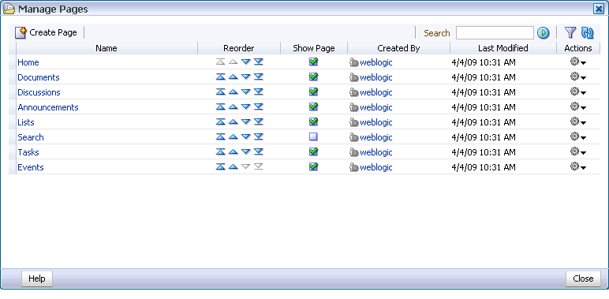
Task: Uncheck Show Page for Documents
Action: pos(313,77)
